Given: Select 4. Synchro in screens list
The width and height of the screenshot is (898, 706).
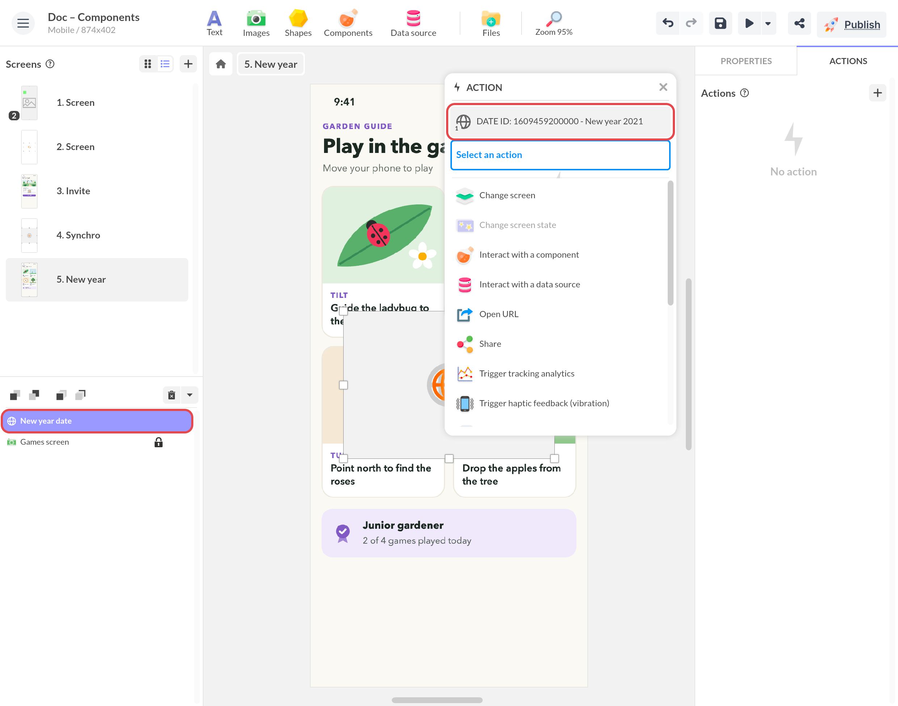Looking at the screenshot, I should 97,235.
